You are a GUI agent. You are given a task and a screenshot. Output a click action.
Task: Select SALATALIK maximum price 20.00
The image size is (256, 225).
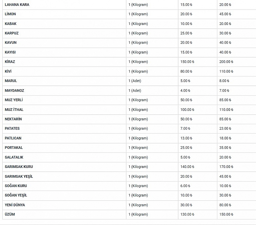[x=225, y=157]
